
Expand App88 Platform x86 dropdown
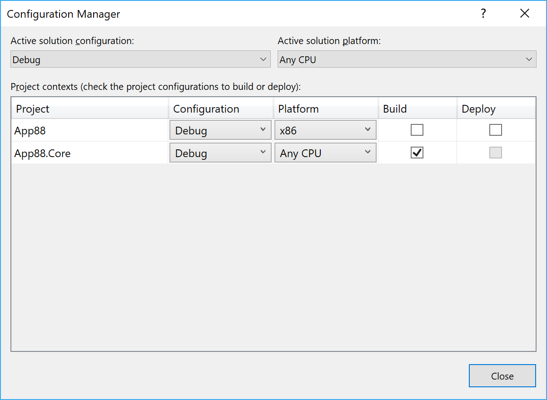[x=325, y=130]
